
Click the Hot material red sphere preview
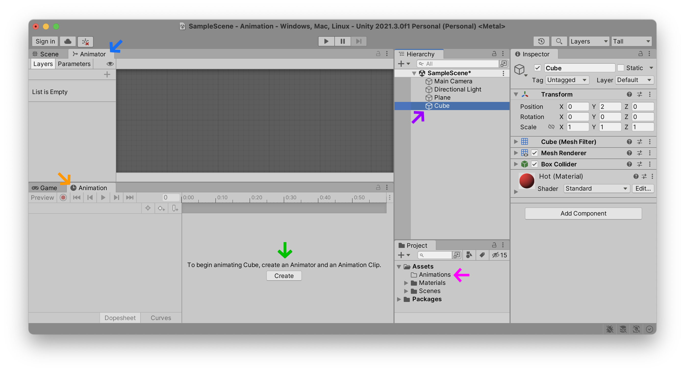[x=527, y=181]
